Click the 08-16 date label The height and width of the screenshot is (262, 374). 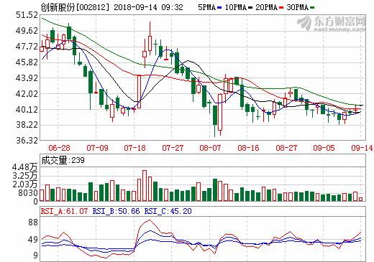(x=248, y=148)
